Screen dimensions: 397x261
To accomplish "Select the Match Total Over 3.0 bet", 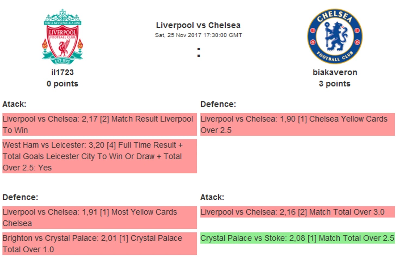I will click(297, 212).
